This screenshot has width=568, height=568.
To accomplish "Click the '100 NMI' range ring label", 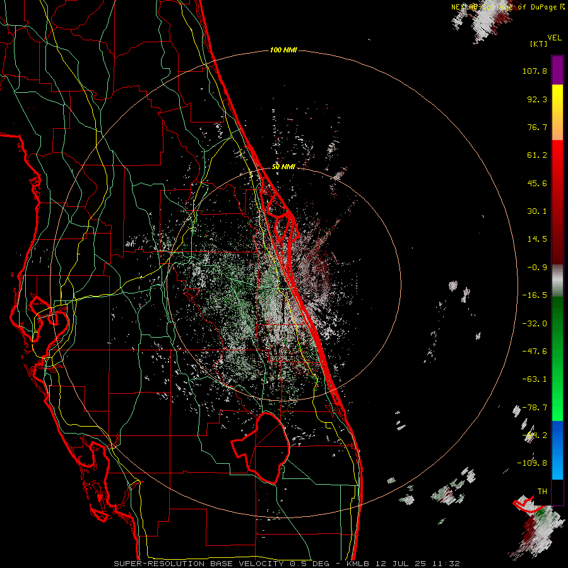I will 283,50.
